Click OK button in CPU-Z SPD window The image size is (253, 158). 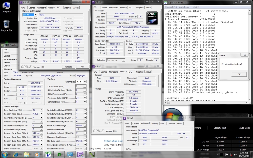click(x=83, y=67)
